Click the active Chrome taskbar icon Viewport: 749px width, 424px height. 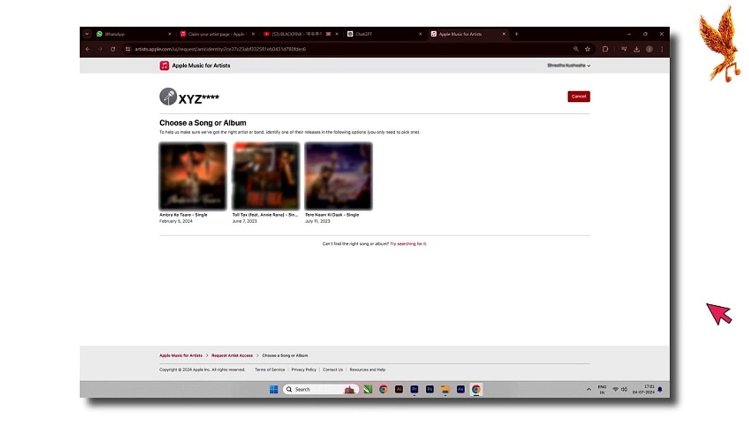coord(476,389)
